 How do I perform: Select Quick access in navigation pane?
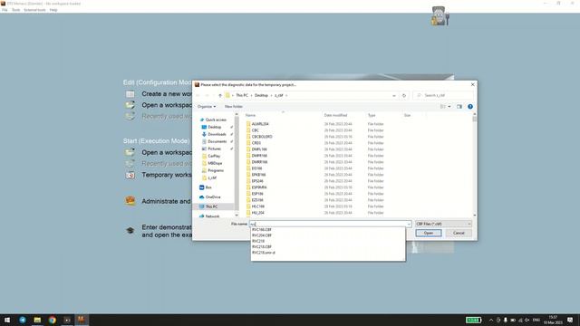(x=216, y=120)
